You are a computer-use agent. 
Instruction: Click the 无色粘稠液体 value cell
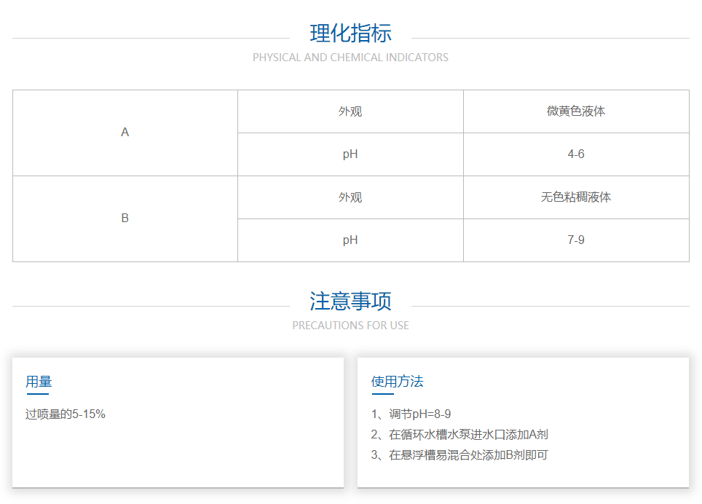pos(576,197)
